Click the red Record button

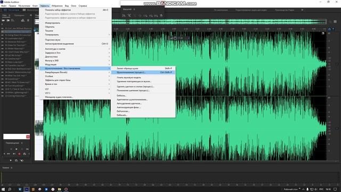[x=19, y=154]
